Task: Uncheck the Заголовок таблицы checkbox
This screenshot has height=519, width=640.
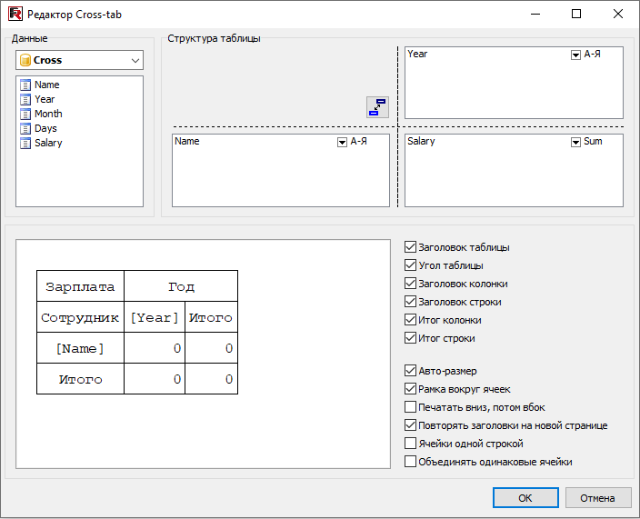Action: 410,247
